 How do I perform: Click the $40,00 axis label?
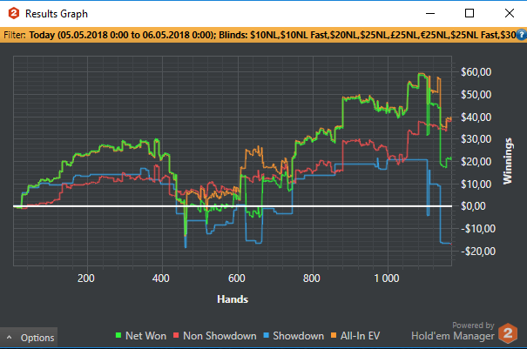(x=476, y=117)
